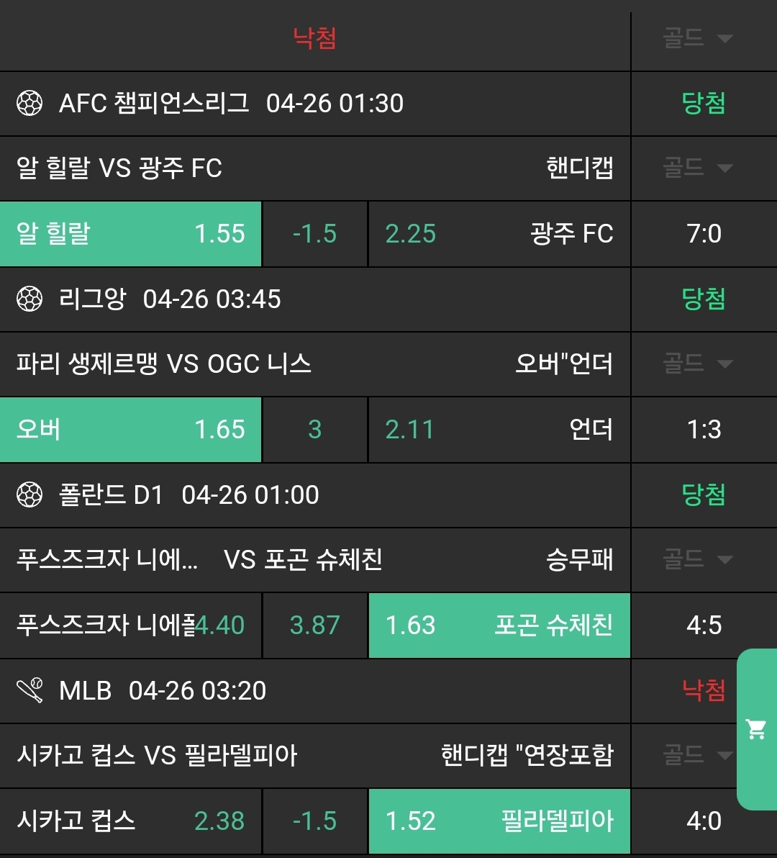The width and height of the screenshot is (777, 858).
Task: Select the 광주 FC 2.25 odds cell
Action: tap(499, 234)
